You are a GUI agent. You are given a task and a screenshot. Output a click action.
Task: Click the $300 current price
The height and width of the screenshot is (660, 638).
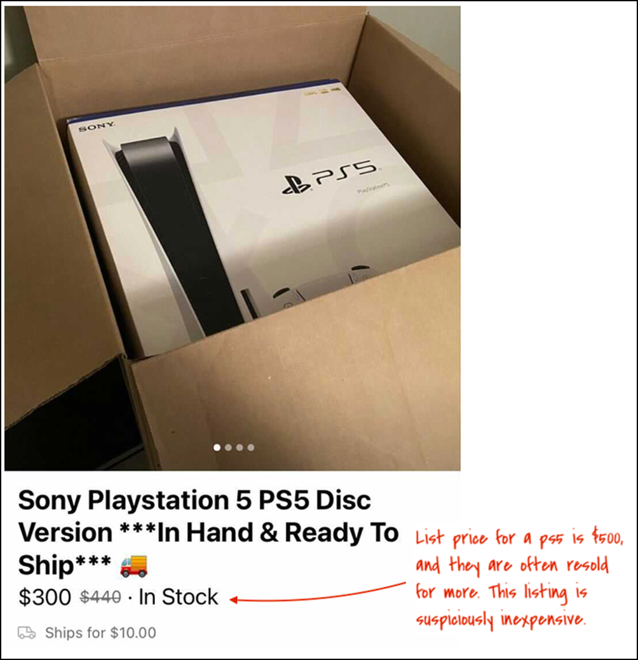pyautogui.click(x=45, y=597)
